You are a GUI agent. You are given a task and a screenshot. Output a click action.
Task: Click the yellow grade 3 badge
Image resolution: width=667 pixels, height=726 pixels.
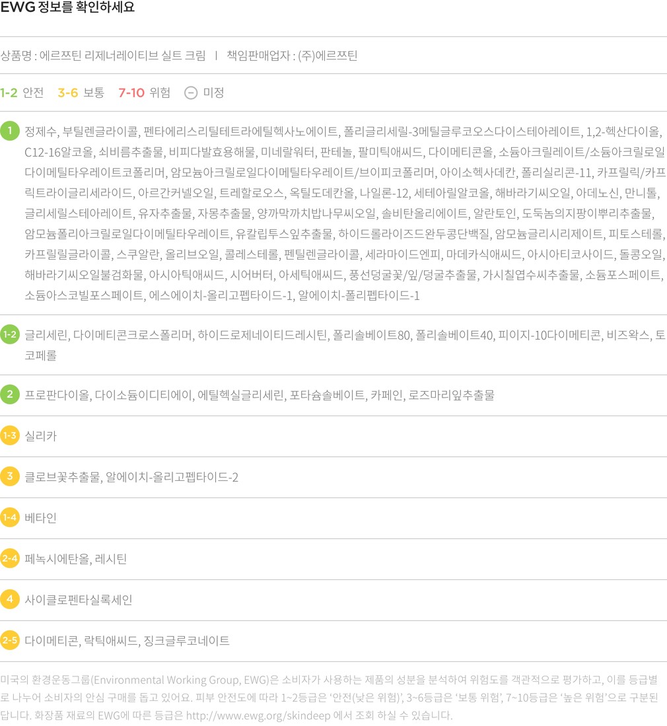[10, 477]
